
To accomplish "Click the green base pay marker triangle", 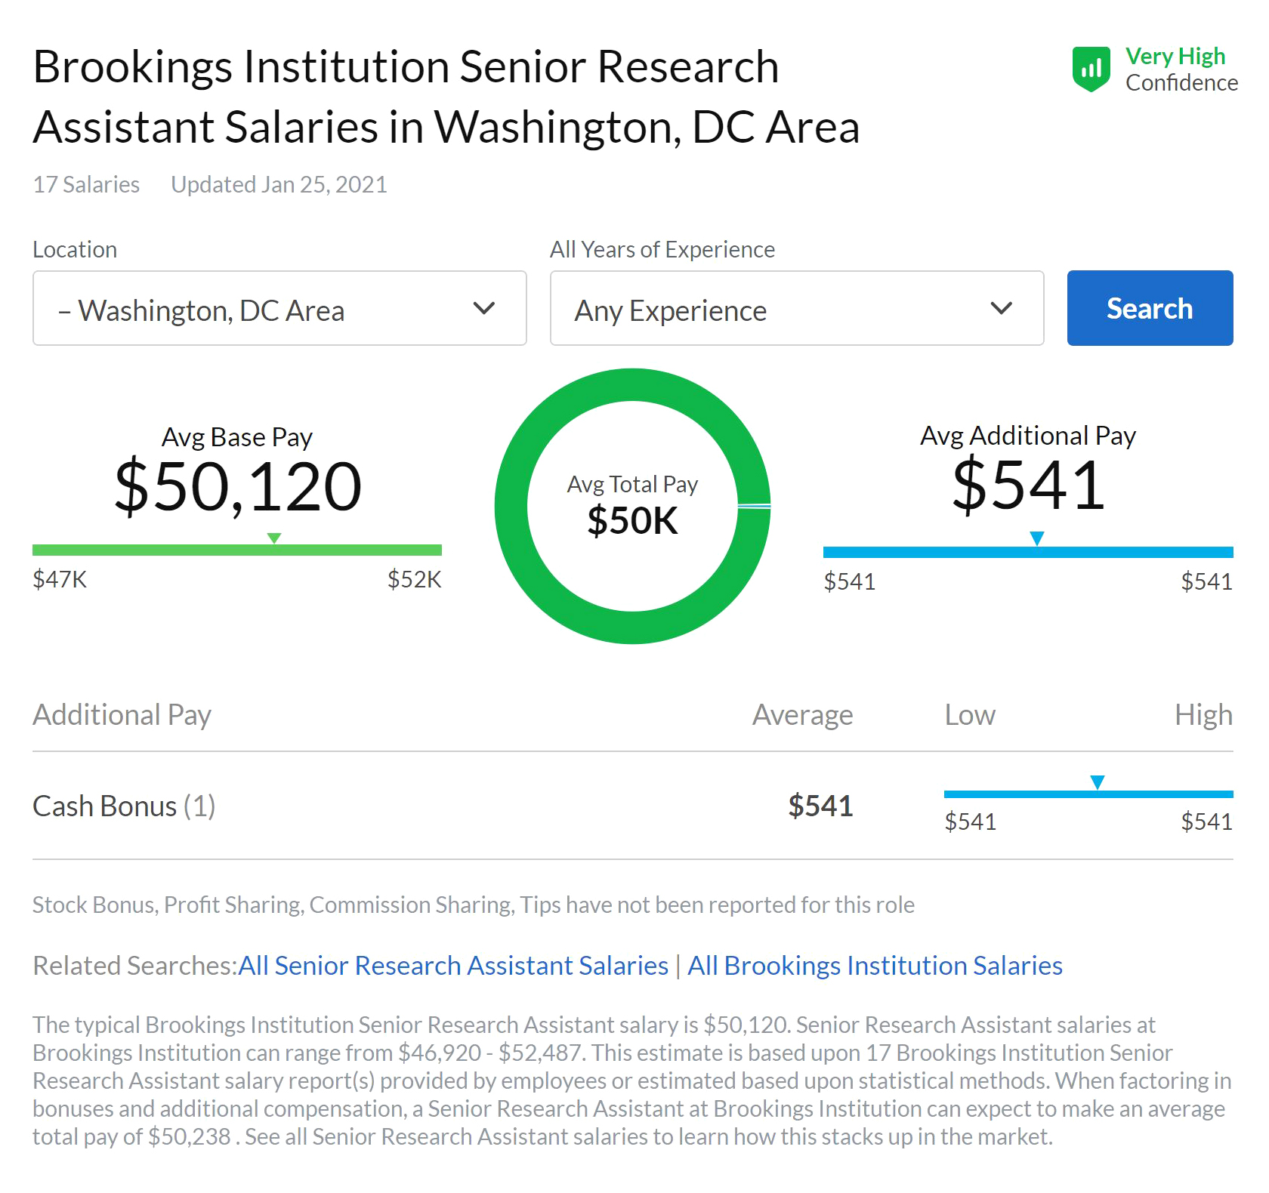I will tap(274, 538).
